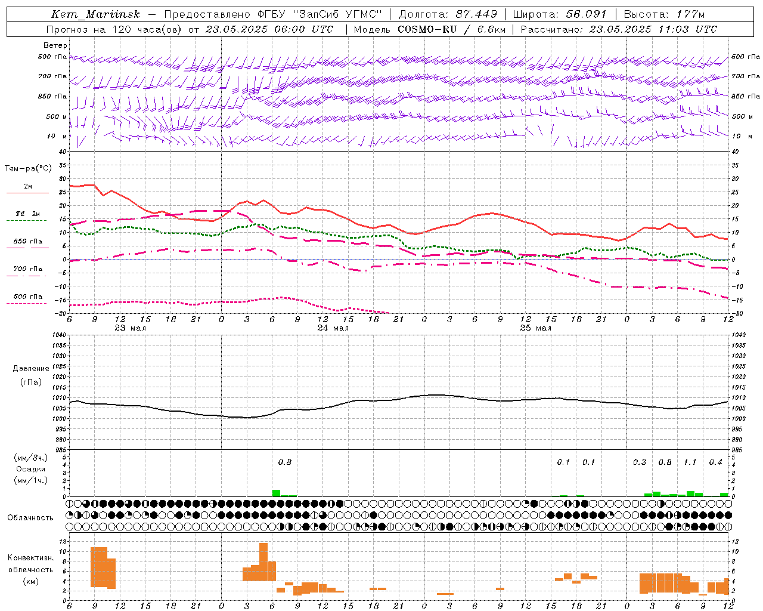763x611 pixels.
Task: Click the Широта: 56.091 value
Action: click(x=560, y=14)
